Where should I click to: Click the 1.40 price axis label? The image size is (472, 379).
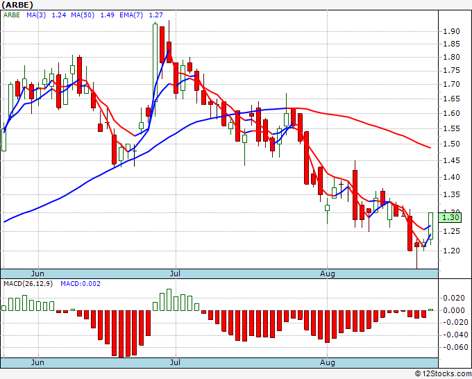[451, 177]
